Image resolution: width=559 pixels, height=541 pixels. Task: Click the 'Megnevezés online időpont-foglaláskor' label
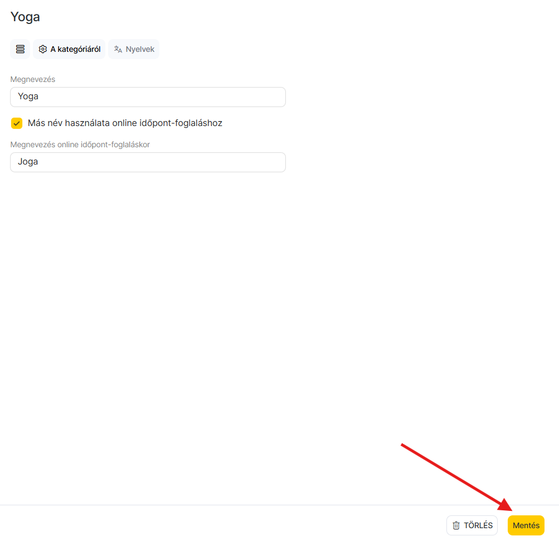pyautogui.click(x=80, y=144)
